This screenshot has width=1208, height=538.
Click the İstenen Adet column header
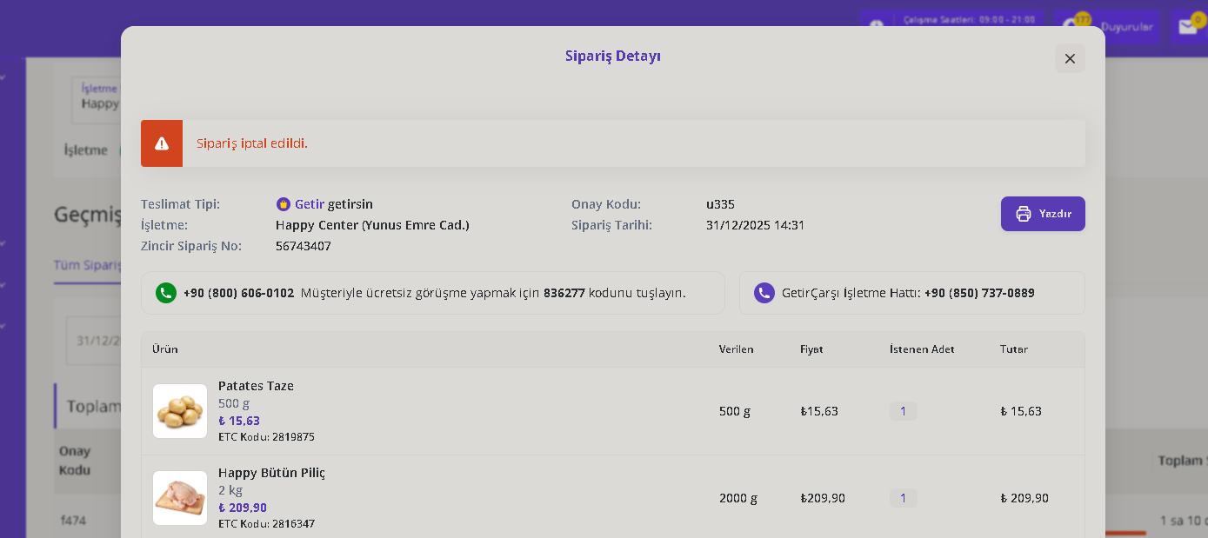(922, 349)
